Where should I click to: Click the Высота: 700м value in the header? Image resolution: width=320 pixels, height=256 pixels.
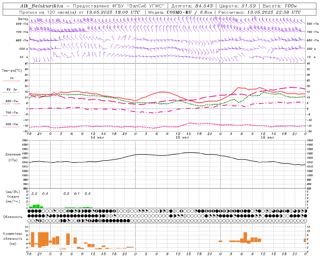tap(279, 6)
